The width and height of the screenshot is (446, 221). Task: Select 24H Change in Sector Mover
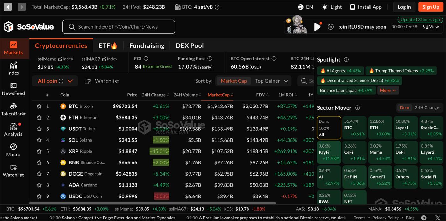[x=427, y=107]
